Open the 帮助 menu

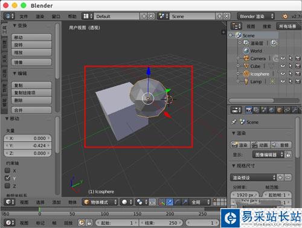[x=72, y=16]
